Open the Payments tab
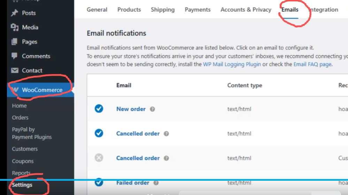Screen dimensions: 348x195 198,10
